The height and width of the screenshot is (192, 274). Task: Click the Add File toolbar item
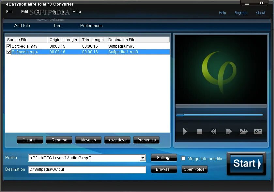point(22,25)
